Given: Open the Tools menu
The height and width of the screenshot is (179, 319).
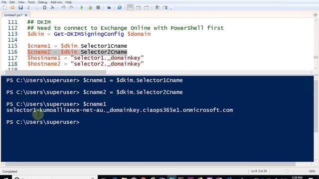Looking at the screenshot, I should point(31,2).
